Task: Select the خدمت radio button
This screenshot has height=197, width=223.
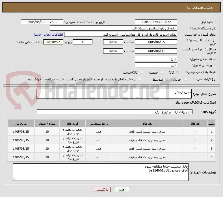Action: 162,72
